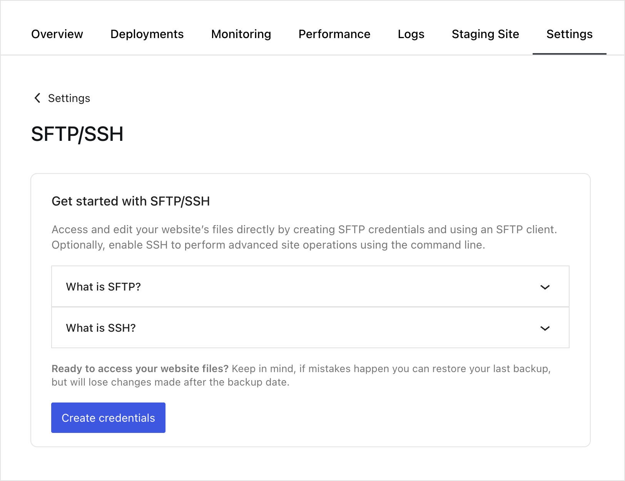Click the 'Get started with SFTP/SSH' title

(130, 201)
